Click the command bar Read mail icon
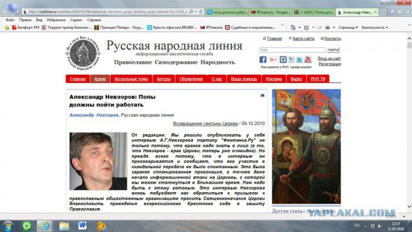This screenshot has height=232, width=412. coord(319,27)
